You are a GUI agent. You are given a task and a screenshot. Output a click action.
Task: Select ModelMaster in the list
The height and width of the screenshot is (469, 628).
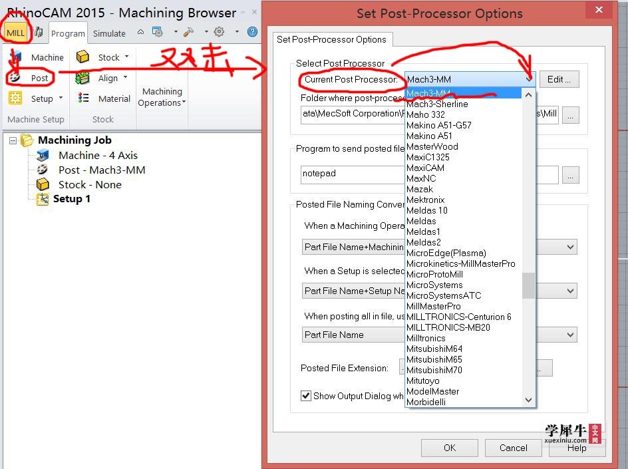(464, 391)
